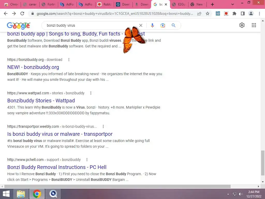The image size is (265, 199).
Task: Open Is bonzi buddy virus or malware link
Action: [x=60, y=134]
